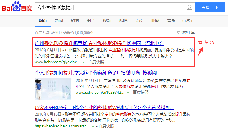The height and width of the screenshot is (131, 228).
Task: Open 百度快照 for the hebtv.com result
Action: 96,62
